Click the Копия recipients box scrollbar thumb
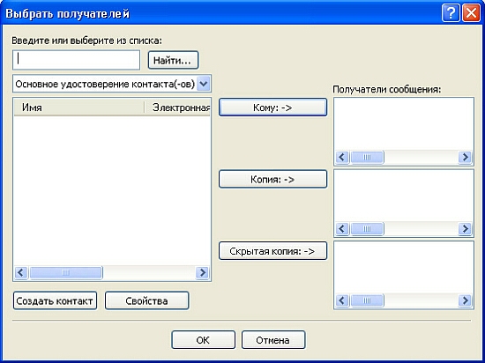This screenshot has height=363, width=485. tap(367, 228)
